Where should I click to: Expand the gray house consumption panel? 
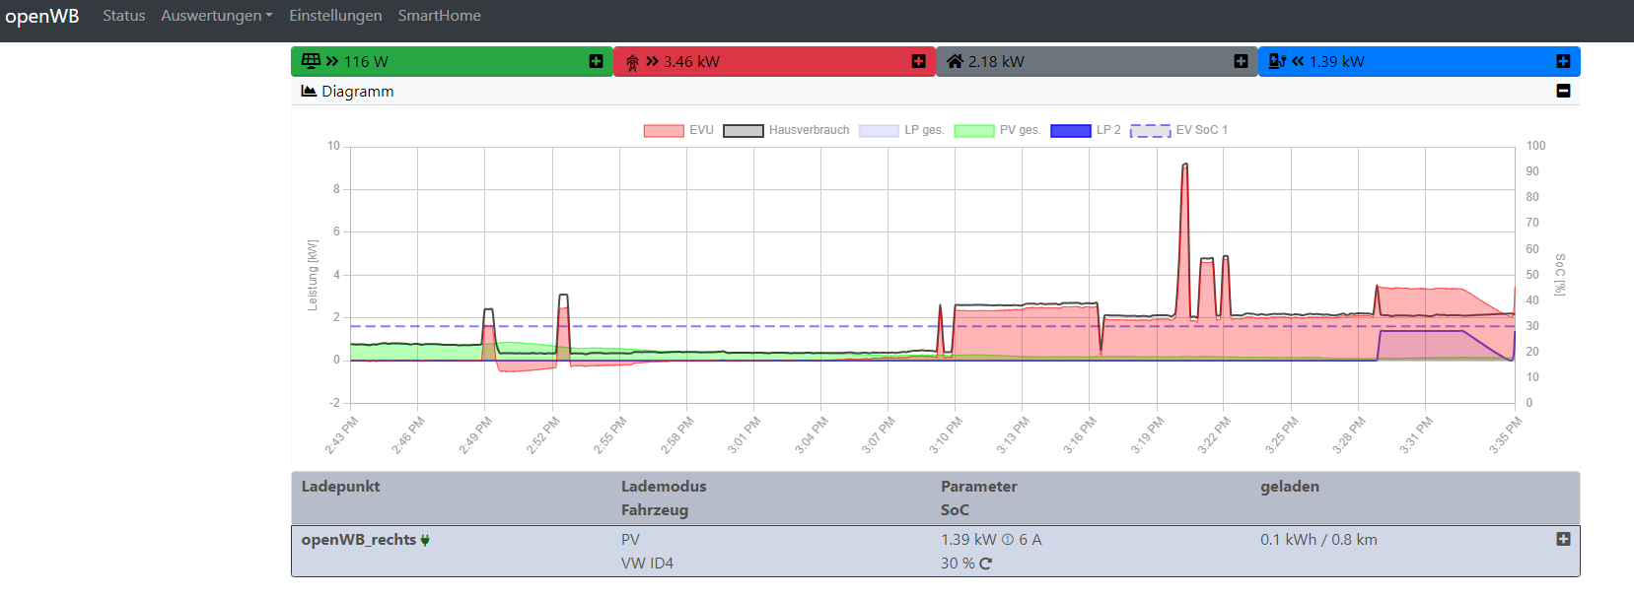[1241, 61]
